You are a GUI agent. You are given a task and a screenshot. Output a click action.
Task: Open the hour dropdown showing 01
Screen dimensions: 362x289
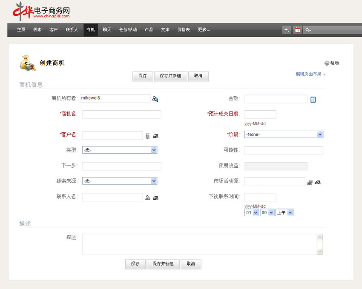tap(251, 212)
